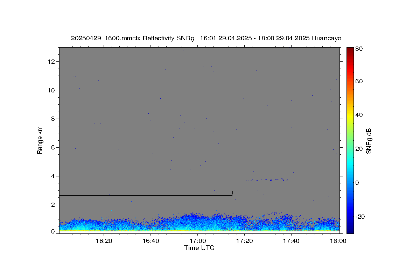The image size is (420, 280).
Task: Click the step in the black threshold line
Action: (232, 193)
